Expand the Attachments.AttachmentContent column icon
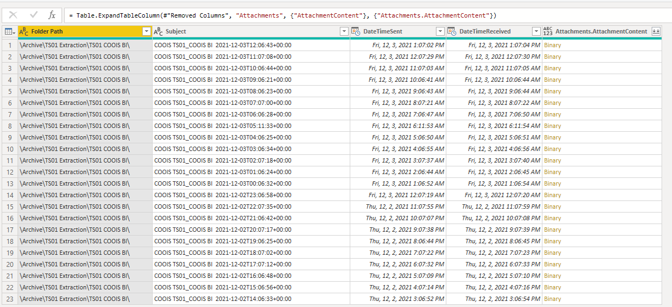The image size is (672, 307). coord(656,32)
